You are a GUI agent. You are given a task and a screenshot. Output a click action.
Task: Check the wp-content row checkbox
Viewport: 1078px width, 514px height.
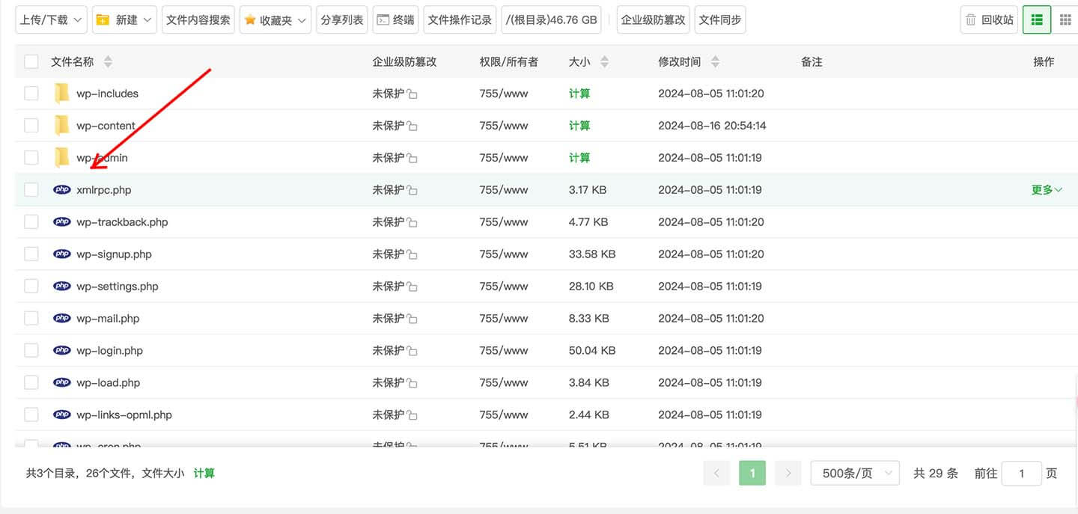(31, 126)
